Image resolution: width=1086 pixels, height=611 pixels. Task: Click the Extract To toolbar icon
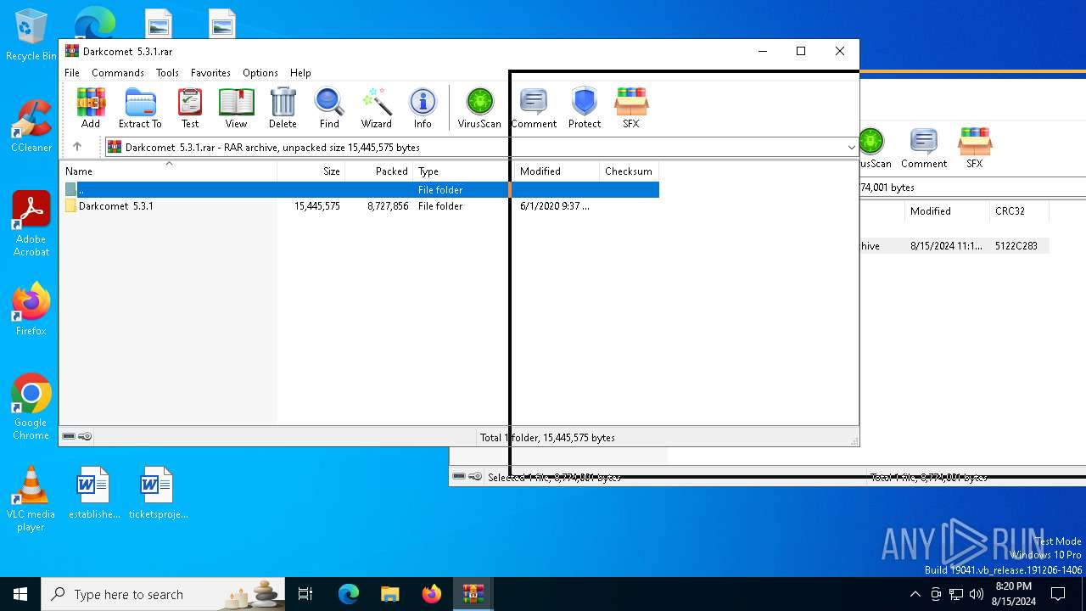(140, 108)
